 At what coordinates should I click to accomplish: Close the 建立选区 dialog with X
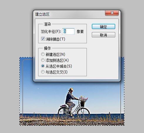112,13
